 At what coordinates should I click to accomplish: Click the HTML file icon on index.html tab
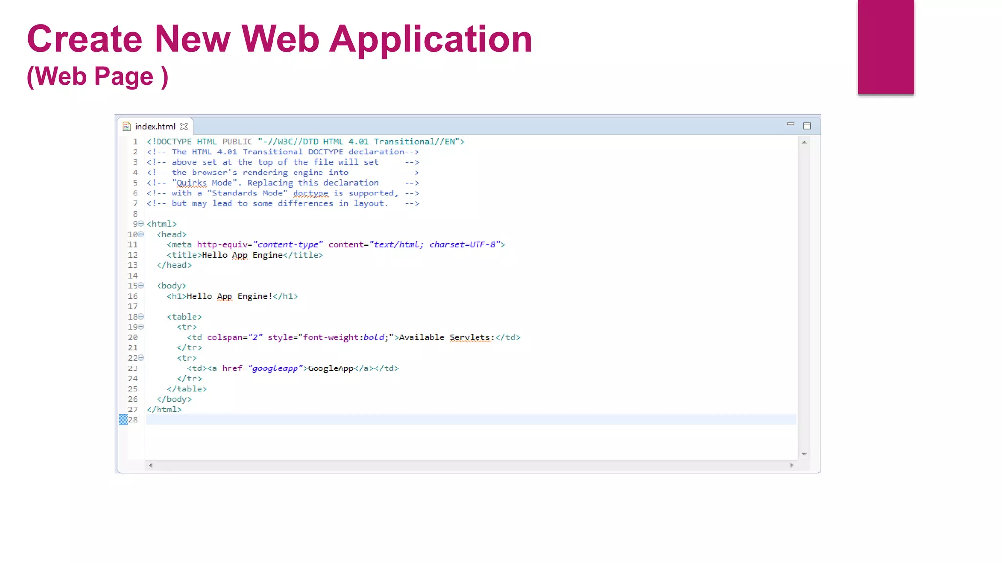coord(126,127)
